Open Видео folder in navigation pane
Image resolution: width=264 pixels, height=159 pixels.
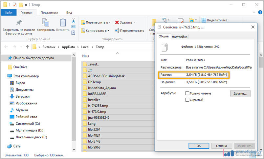(x=20, y=83)
